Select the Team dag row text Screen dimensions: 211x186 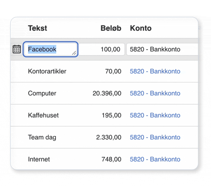coord(42,137)
